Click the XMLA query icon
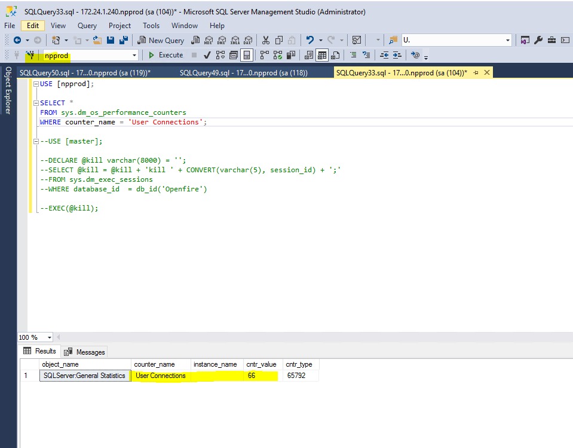Viewport: 573px width, 448px height. tap(235, 40)
